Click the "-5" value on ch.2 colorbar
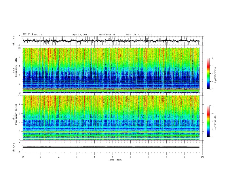This screenshot has height=176, width=228. tap(212, 121)
